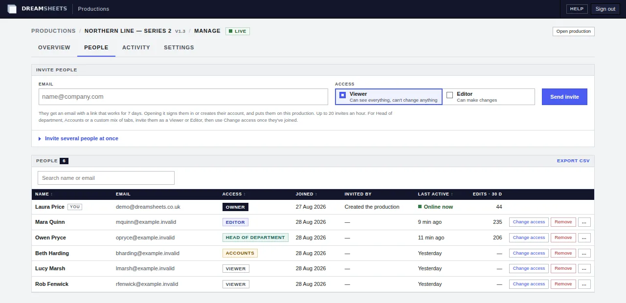The height and width of the screenshot is (303, 626).
Task: Click the VIEWER badge for Rob Fenwick
Action: 236,284
